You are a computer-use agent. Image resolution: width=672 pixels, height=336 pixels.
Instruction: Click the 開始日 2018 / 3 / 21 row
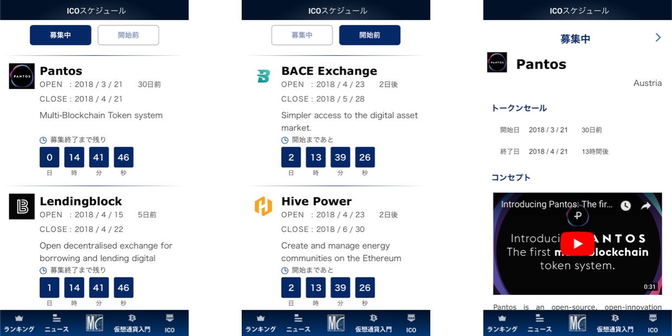coord(551,130)
